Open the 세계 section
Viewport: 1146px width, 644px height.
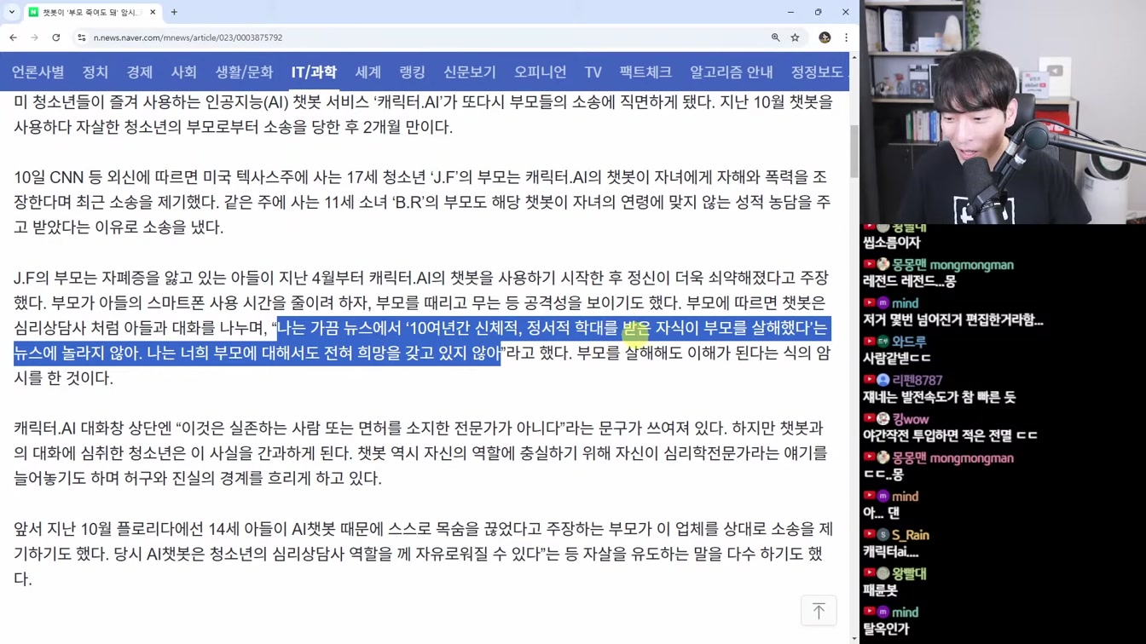[368, 72]
